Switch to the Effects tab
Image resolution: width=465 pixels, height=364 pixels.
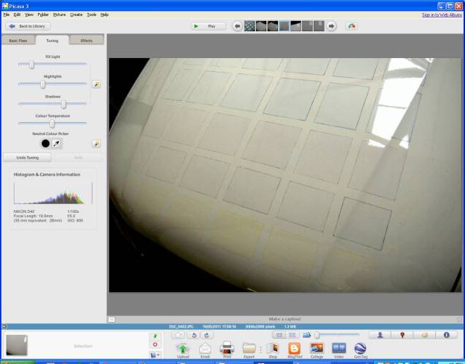click(87, 41)
